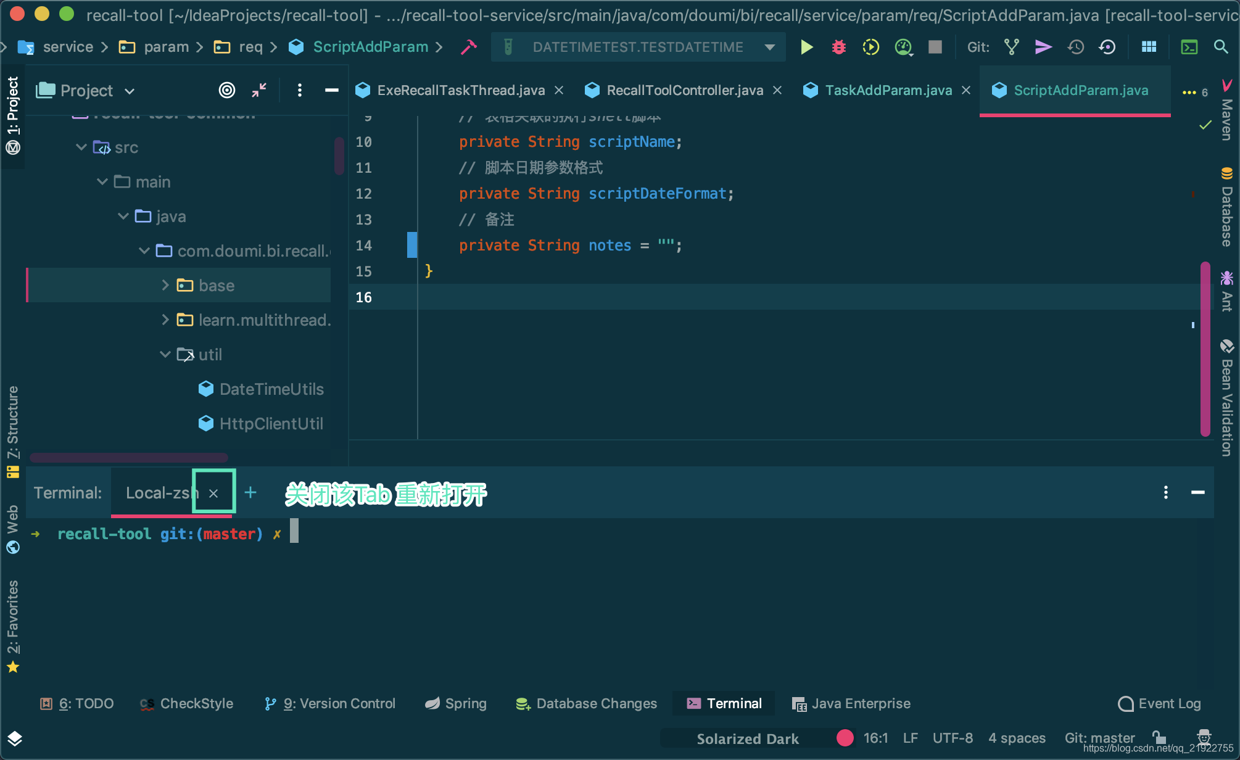Open the Bean Validation tool window
The height and width of the screenshot is (760, 1240).
[1227, 398]
